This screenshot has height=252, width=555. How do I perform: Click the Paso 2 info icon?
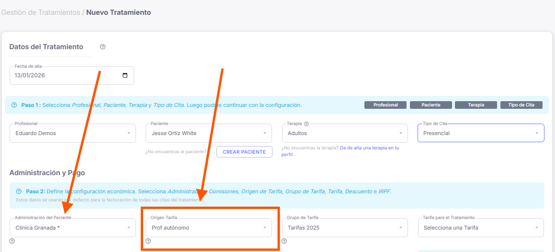coord(19,191)
